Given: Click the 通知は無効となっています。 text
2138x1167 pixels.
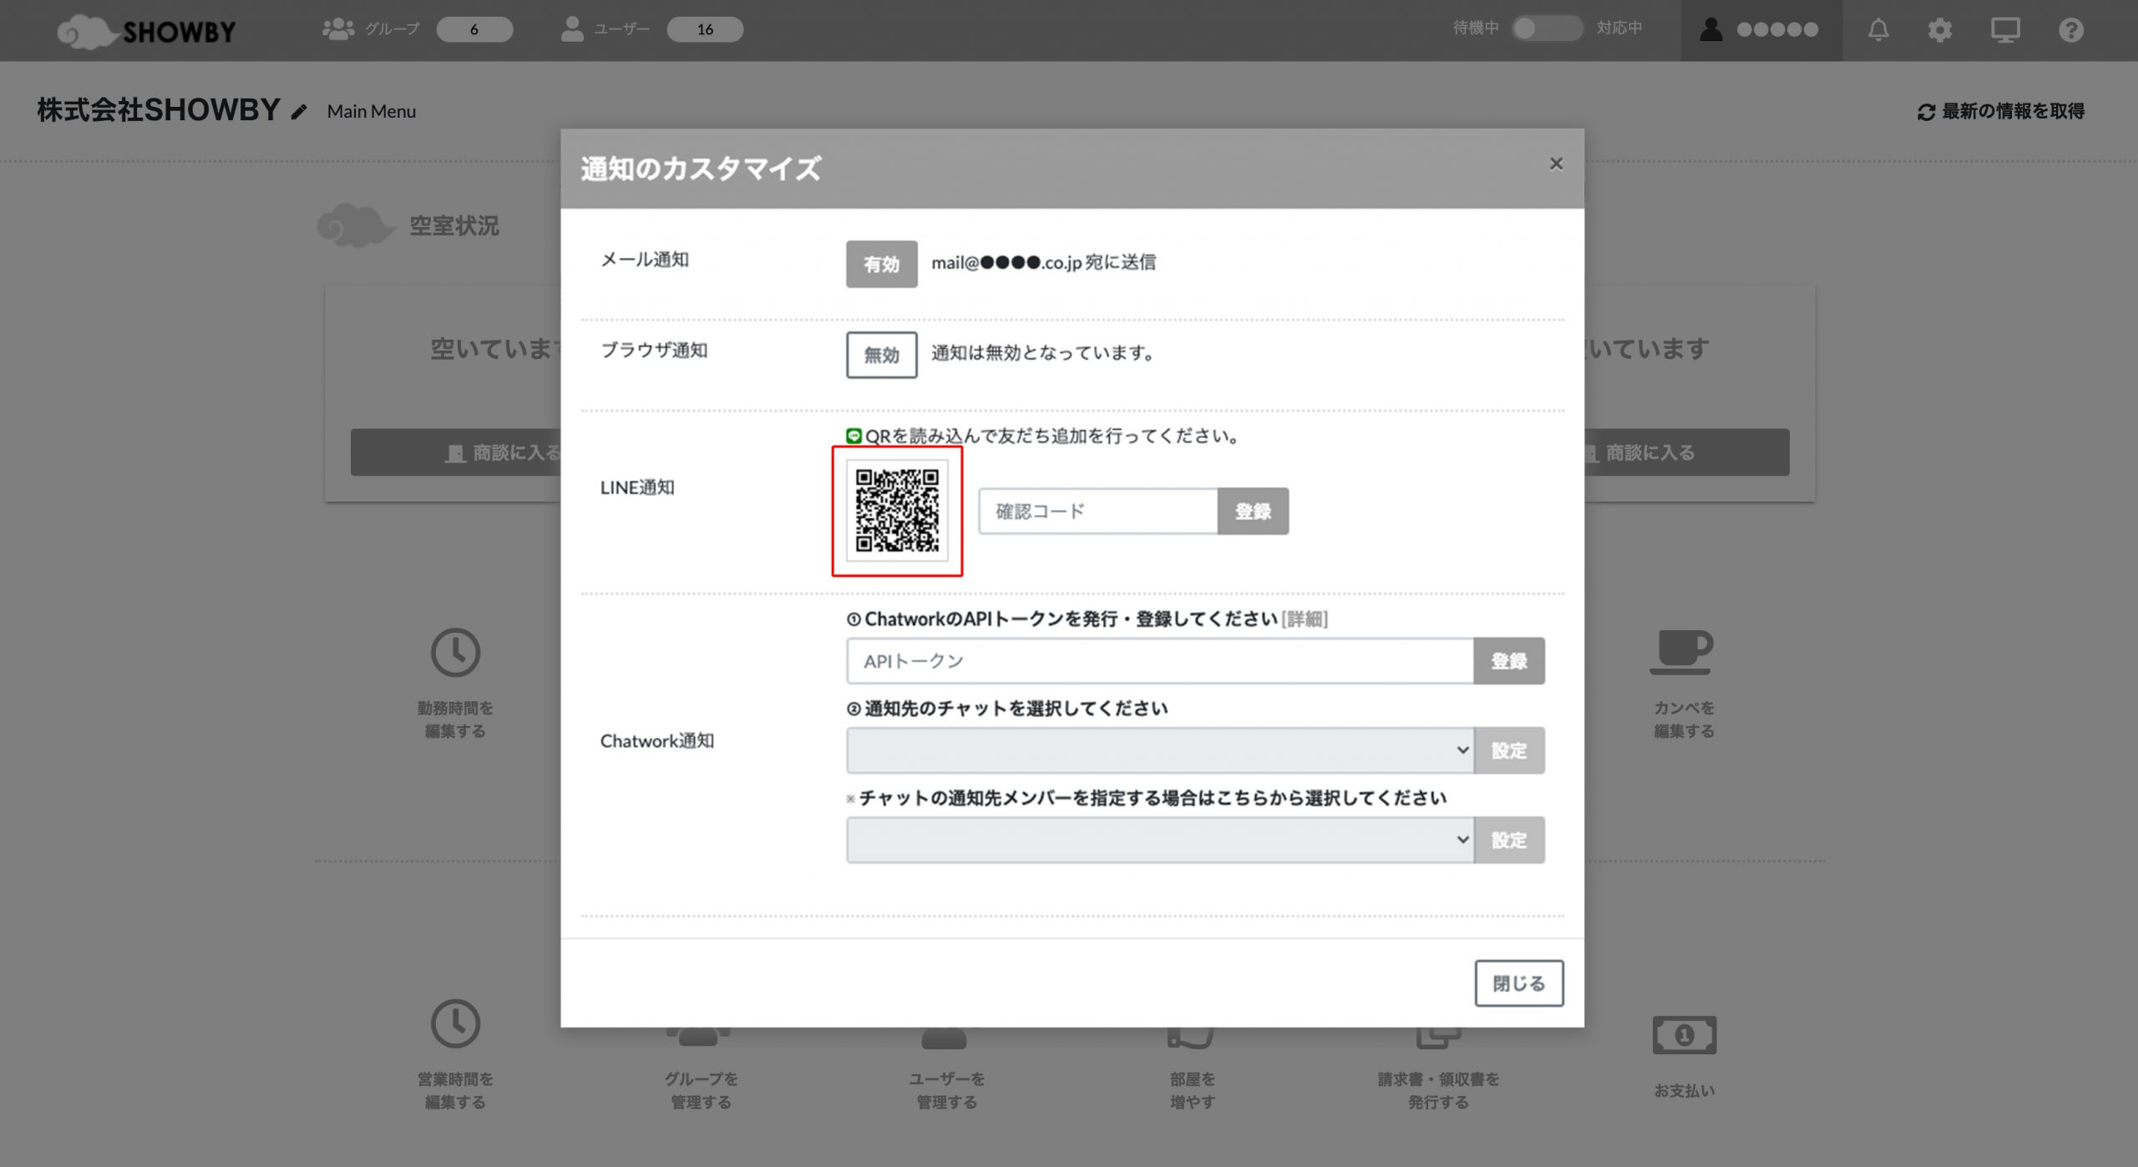Looking at the screenshot, I should [x=1044, y=353].
